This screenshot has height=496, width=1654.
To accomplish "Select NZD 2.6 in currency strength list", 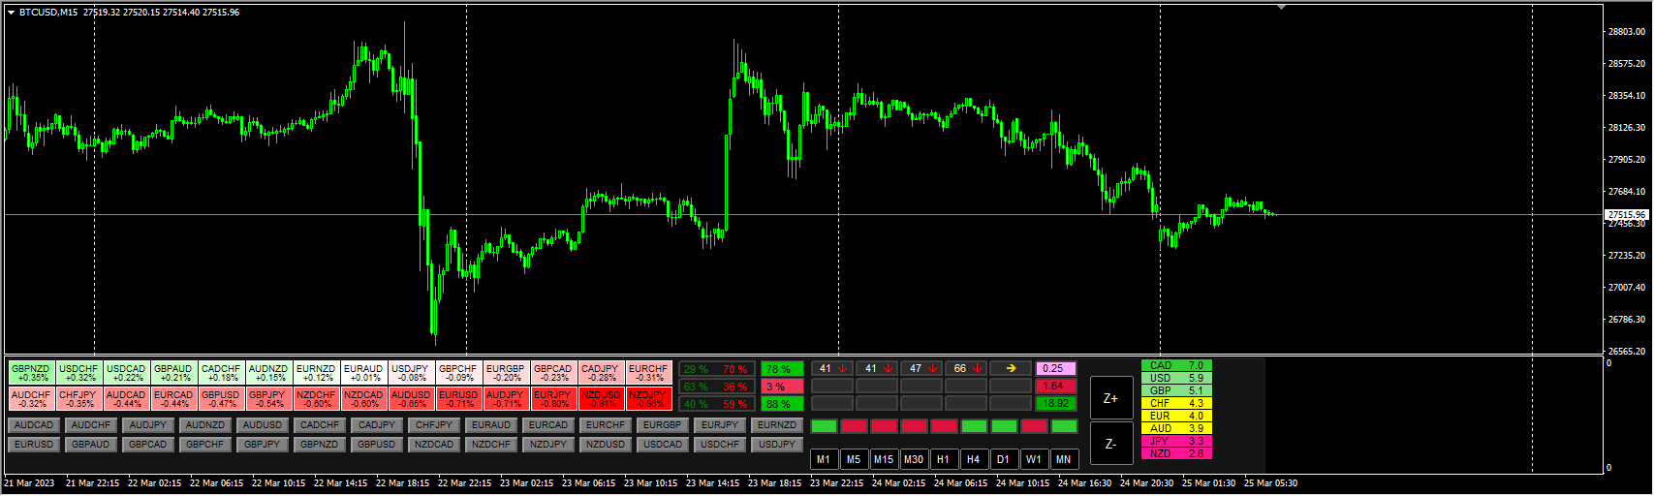I will point(1176,453).
